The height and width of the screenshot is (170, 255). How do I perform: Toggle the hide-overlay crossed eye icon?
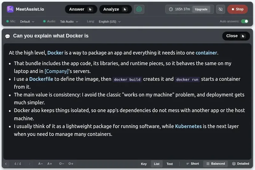(221, 9)
